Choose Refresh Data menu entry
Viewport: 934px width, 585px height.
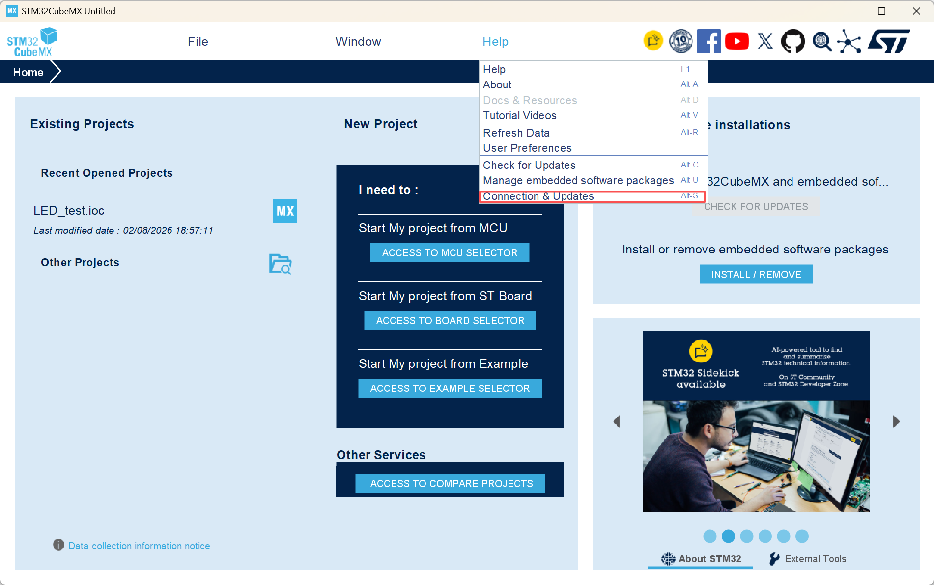point(593,133)
